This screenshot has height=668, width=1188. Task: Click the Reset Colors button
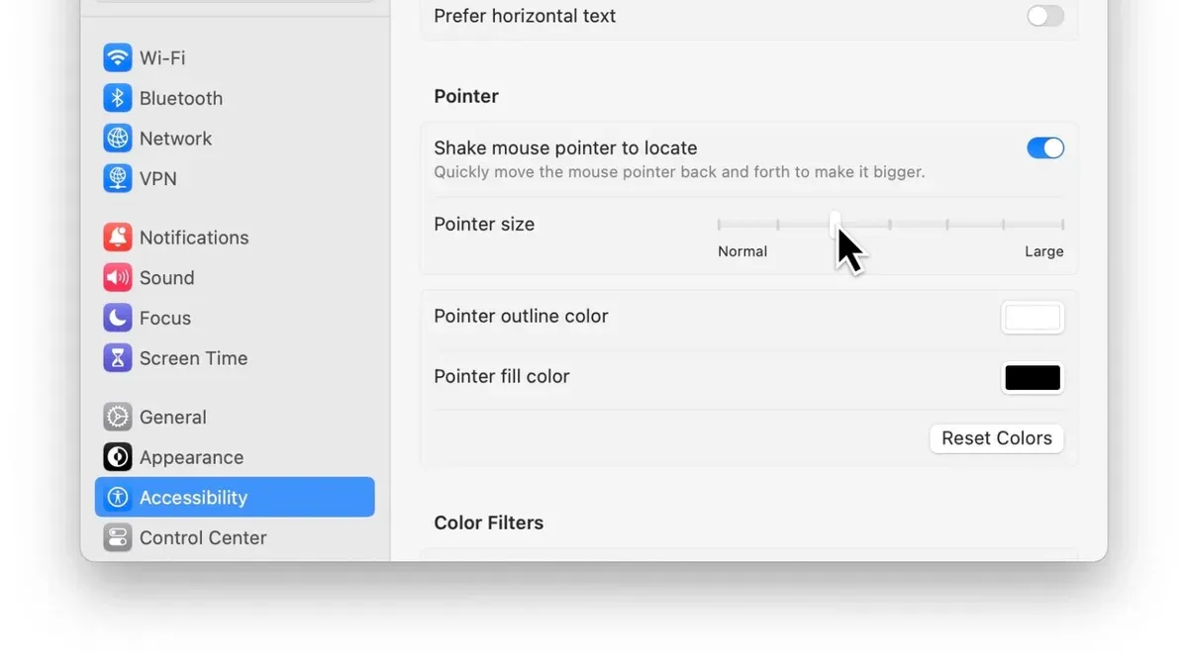click(x=997, y=438)
